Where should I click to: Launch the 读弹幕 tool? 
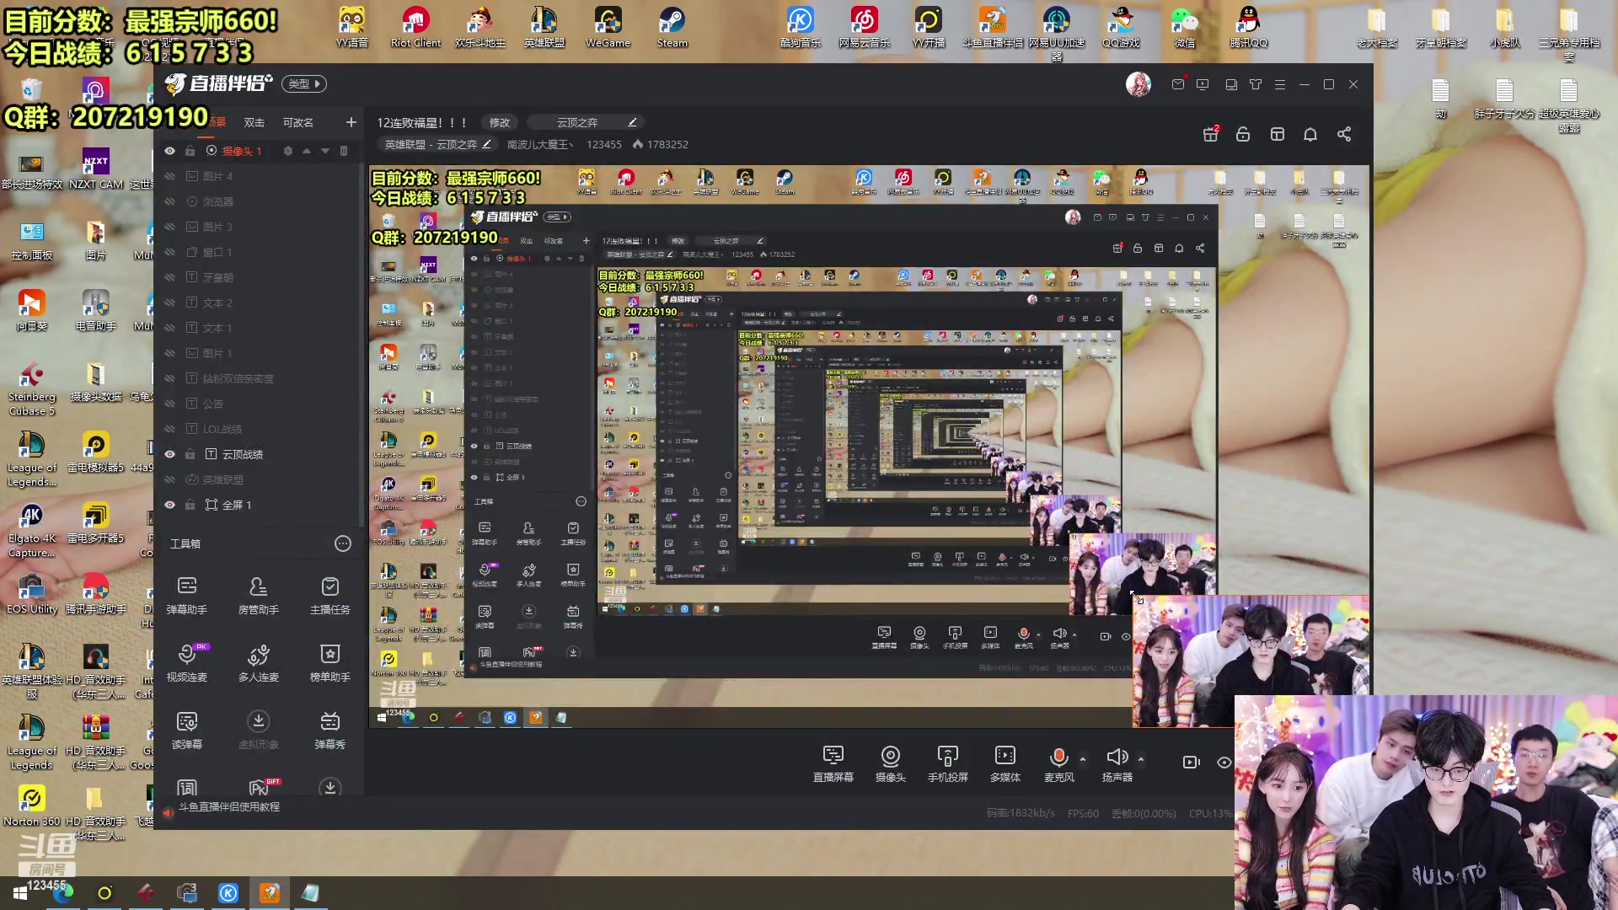[x=187, y=730]
